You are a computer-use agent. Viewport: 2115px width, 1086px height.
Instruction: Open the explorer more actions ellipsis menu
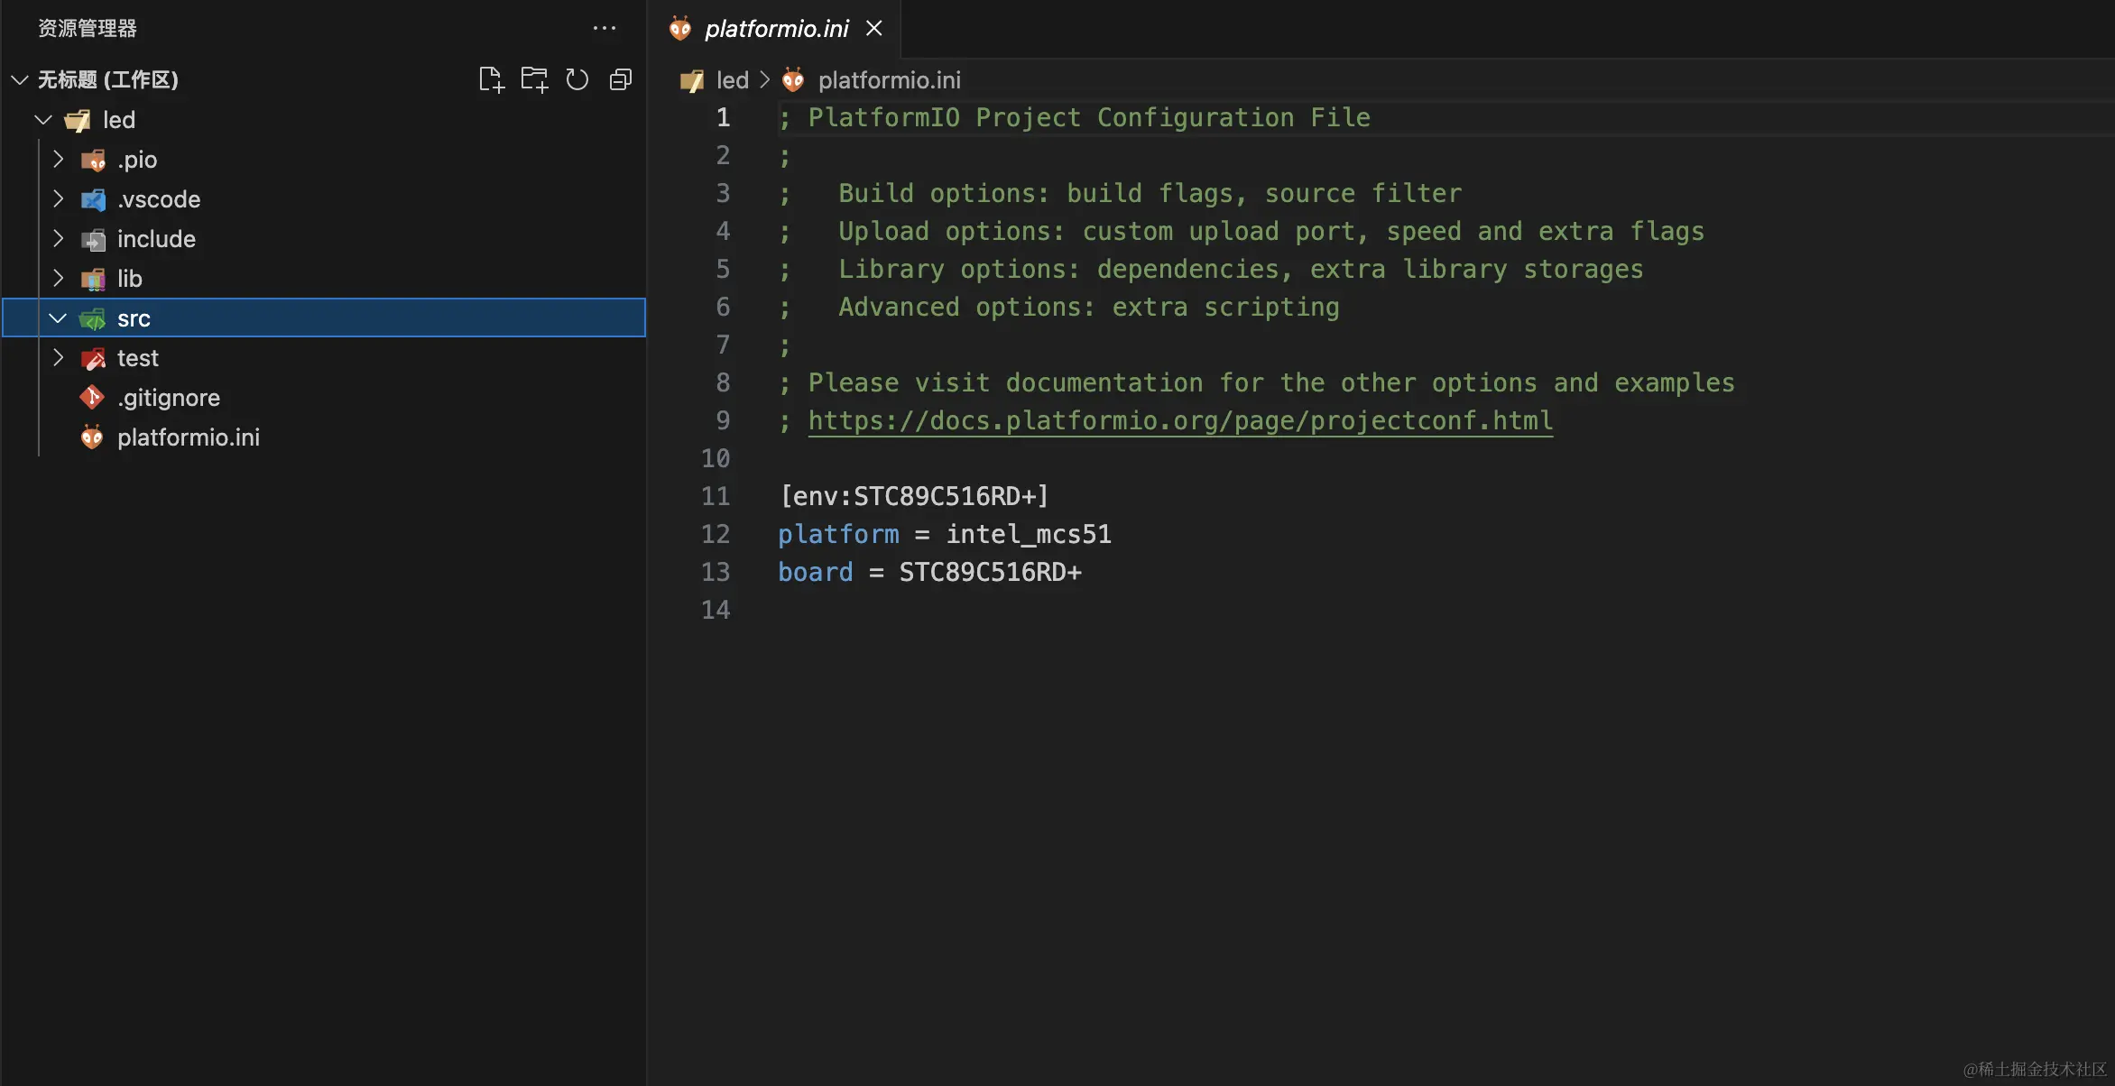tap(604, 28)
